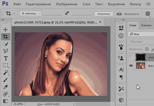Select the Healing Brush tool
Image resolution: width=154 pixels, height=106 pixels.
pos(6,94)
